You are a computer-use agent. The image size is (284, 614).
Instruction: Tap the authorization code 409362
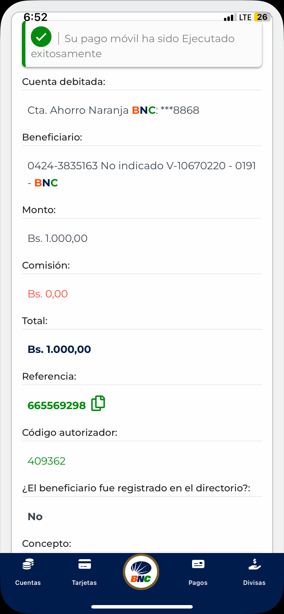[47, 461]
